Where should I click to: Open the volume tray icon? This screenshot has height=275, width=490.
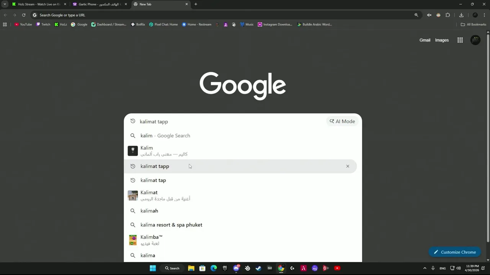point(459,268)
